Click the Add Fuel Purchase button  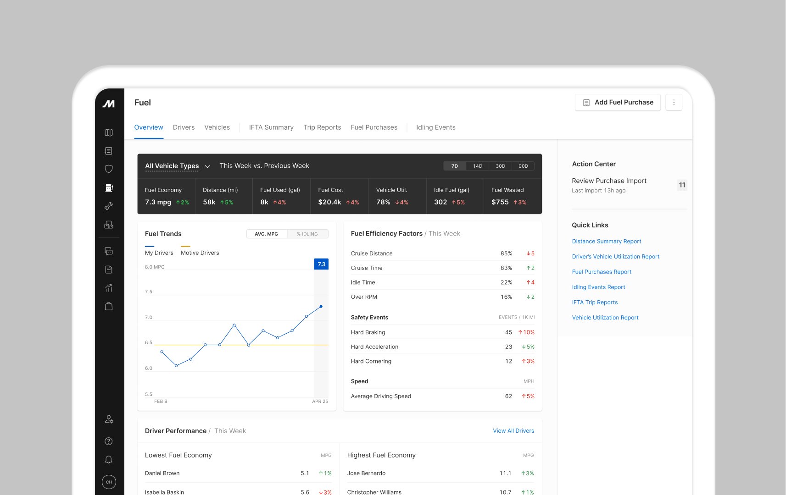[618, 103]
